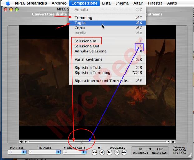Click the green zoom window button

17,9
